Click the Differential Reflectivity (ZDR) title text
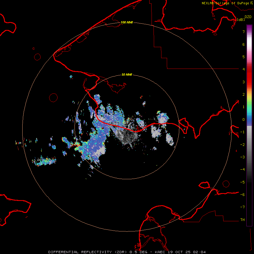Image resolution: width=254 pixels, height=254 pixels. pos(88,252)
